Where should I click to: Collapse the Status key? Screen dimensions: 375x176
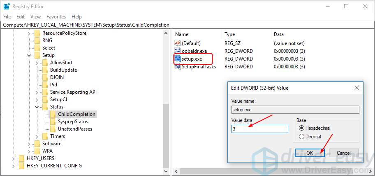[x=37, y=107]
